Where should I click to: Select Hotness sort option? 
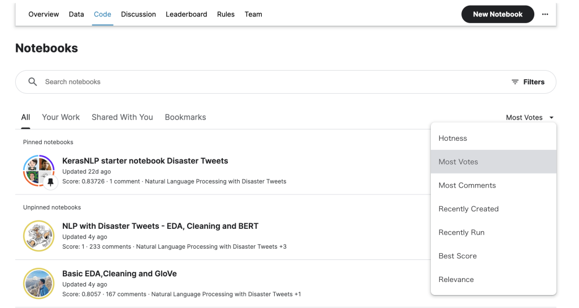coord(453,138)
